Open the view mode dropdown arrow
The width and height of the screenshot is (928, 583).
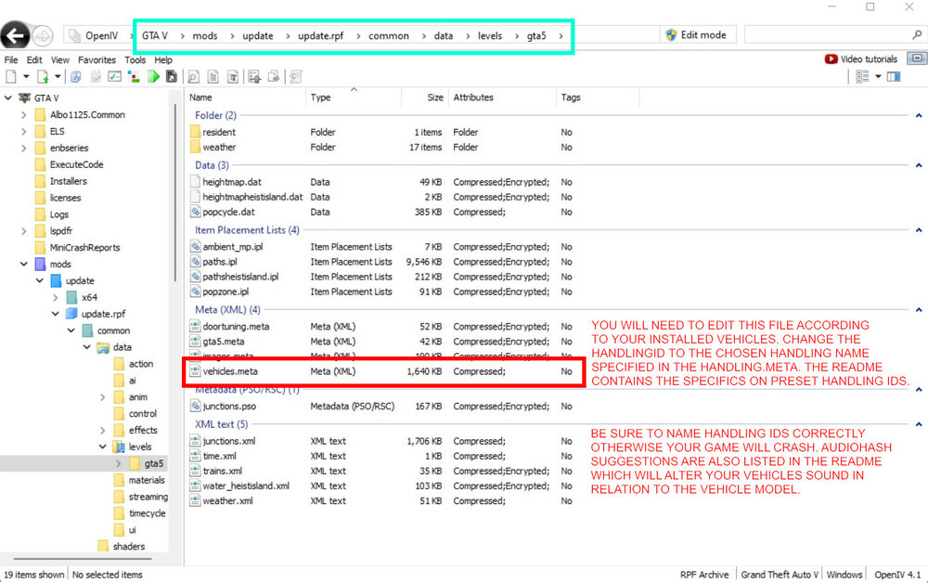click(x=878, y=76)
